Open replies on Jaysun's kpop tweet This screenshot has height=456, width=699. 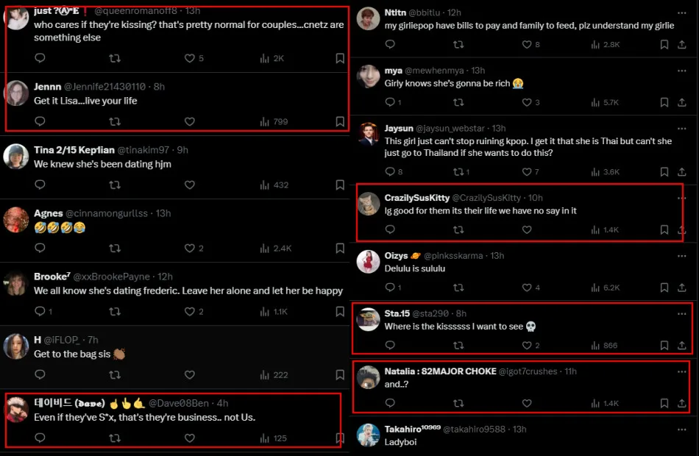[x=391, y=172]
